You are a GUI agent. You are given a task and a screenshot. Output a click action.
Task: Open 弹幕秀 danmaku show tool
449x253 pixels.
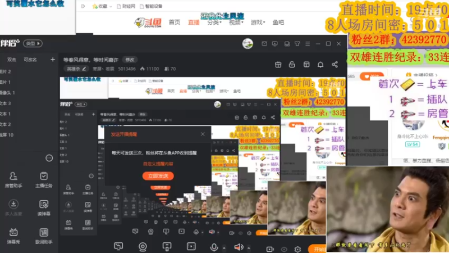coord(13,236)
